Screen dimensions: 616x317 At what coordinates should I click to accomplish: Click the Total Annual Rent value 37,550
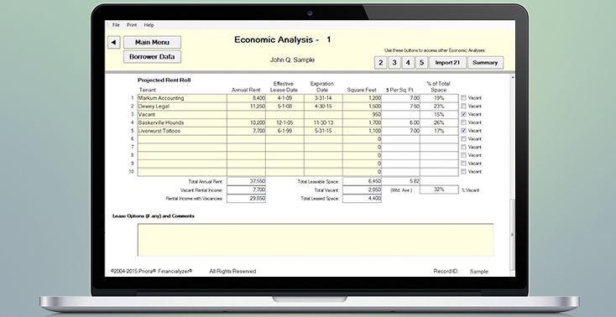click(247, 181)
